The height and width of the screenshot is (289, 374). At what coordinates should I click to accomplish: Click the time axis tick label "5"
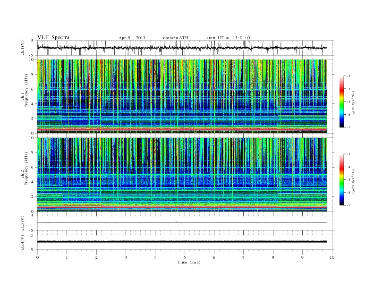(185, 257)
